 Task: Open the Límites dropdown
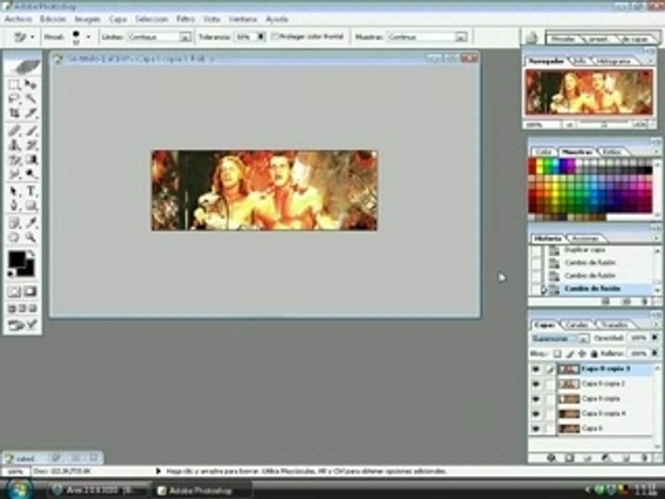(x=186, y=37)
